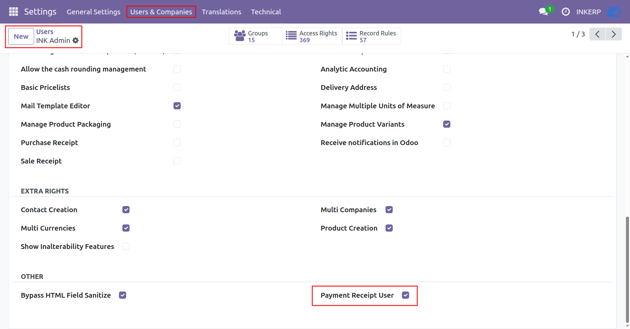The width and height of the screenshot is (630, 329).
Task: Enable the Analytic Accounting checkbox
Action: [x=447, y=69]
